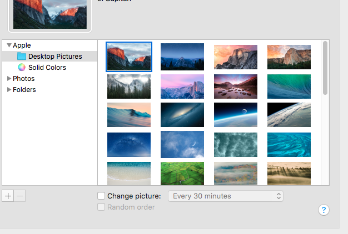Viewport: 348px width, 234px height.
Task: Choose the sunbeams through misty trees wallpaper
Action: click(x=289, y=174)
